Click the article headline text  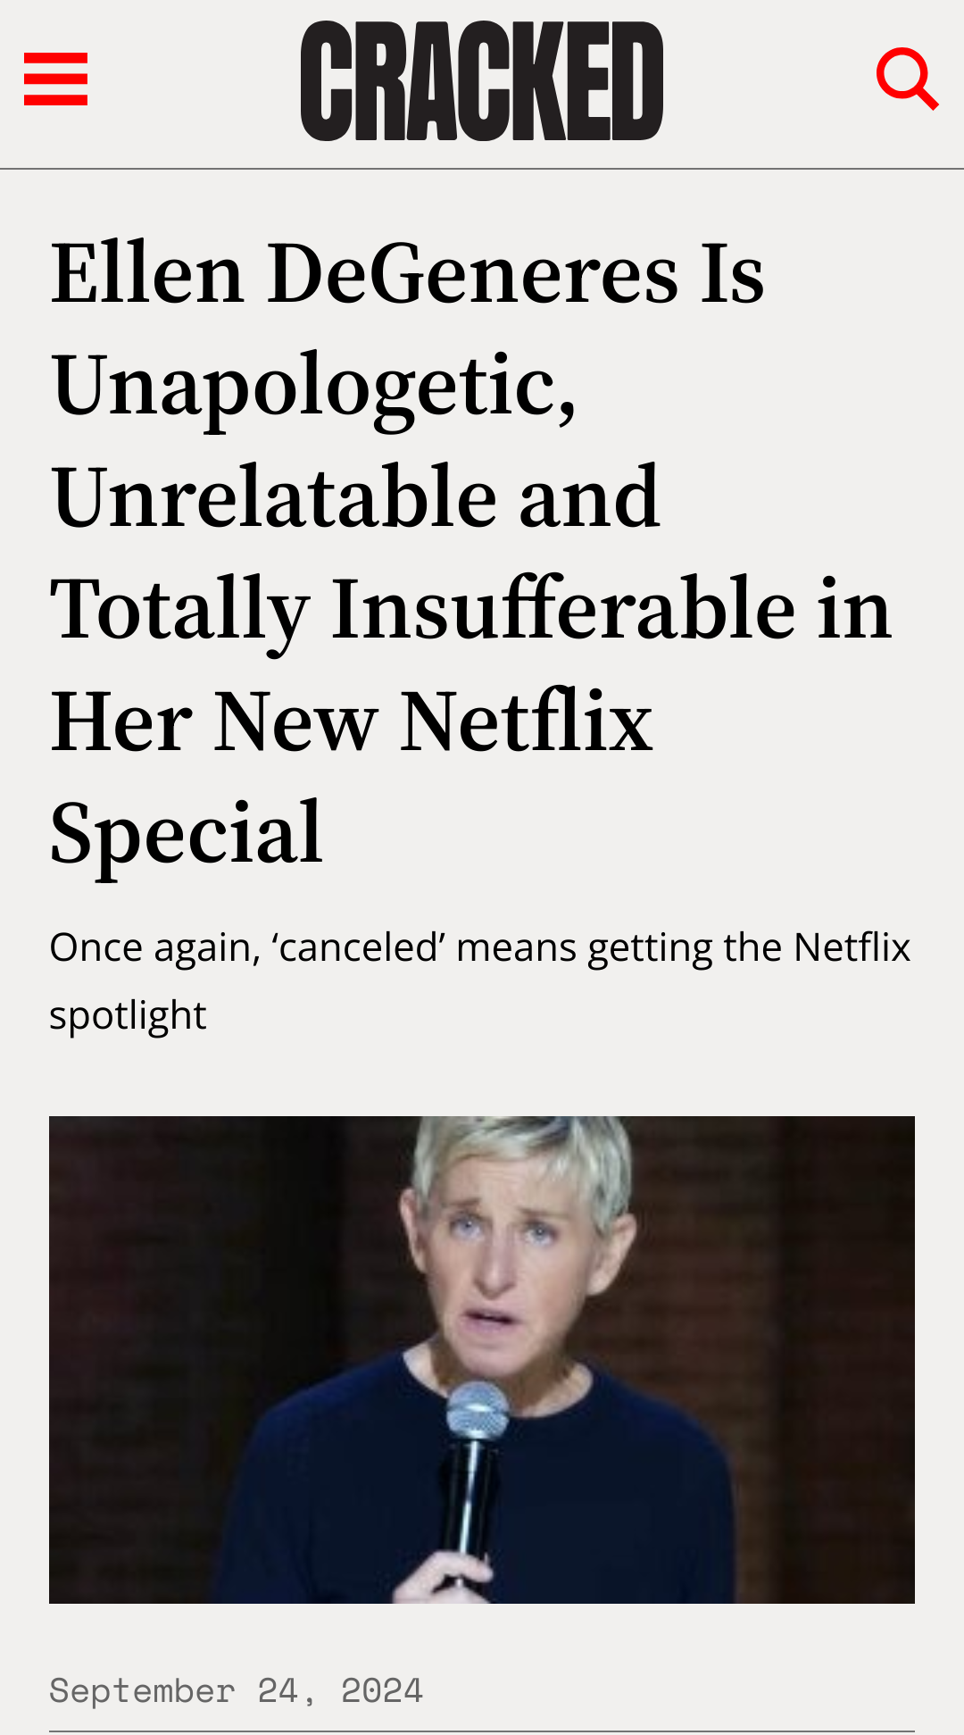tap(471, 552)
